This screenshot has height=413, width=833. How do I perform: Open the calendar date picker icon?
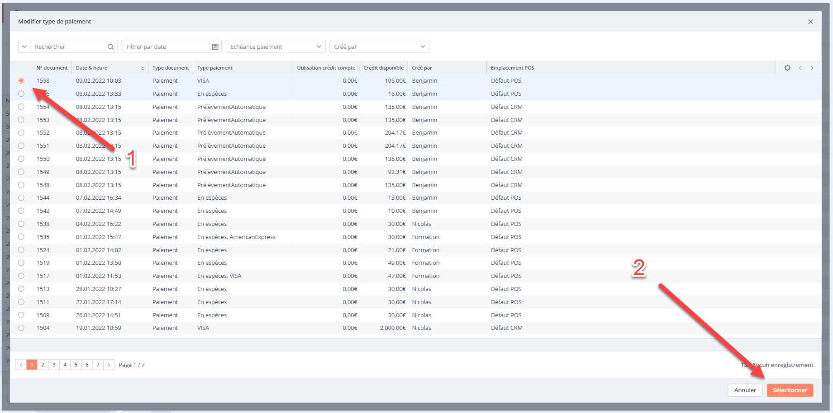point(215,47)
